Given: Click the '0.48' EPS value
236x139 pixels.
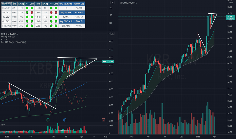Looking at the screenshot, I should (15, 13).
